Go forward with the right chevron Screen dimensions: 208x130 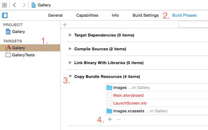click(x=24, y=5)
